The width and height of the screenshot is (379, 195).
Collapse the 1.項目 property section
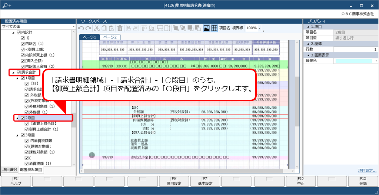(x=308, y=27)
